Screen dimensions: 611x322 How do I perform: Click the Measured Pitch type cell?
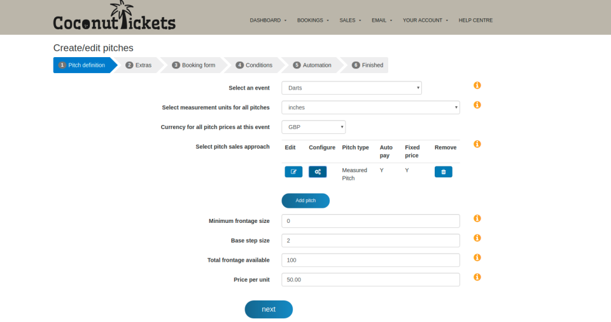(x=355, y=174)
